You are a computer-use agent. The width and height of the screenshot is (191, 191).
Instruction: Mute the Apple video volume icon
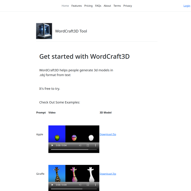80,145
